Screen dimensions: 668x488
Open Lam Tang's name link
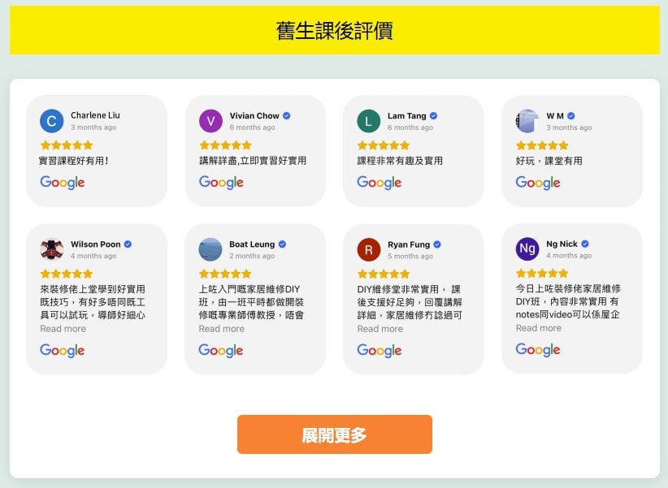coord(406,116)
